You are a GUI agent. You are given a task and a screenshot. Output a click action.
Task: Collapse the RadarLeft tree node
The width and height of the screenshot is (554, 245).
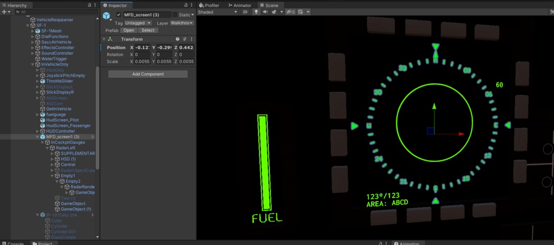point(48,148)
